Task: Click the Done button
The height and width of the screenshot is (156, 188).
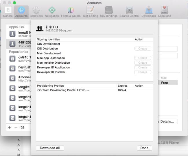Action: click(144, 148)
